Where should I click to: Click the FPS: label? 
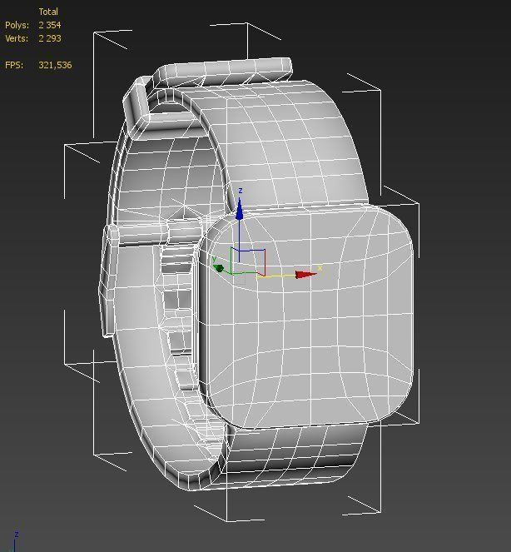pyautogui.click(x=14, y=65)
